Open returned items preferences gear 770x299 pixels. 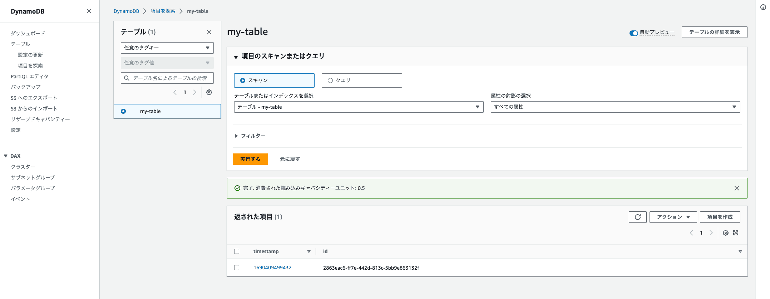coord(726,233)
